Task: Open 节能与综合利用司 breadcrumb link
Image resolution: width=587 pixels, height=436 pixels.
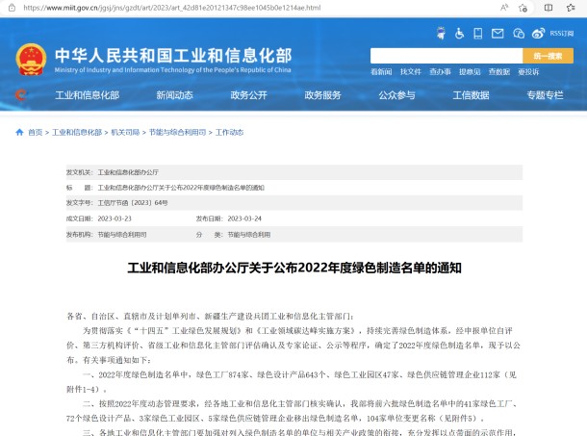Action: click(178, 132)
